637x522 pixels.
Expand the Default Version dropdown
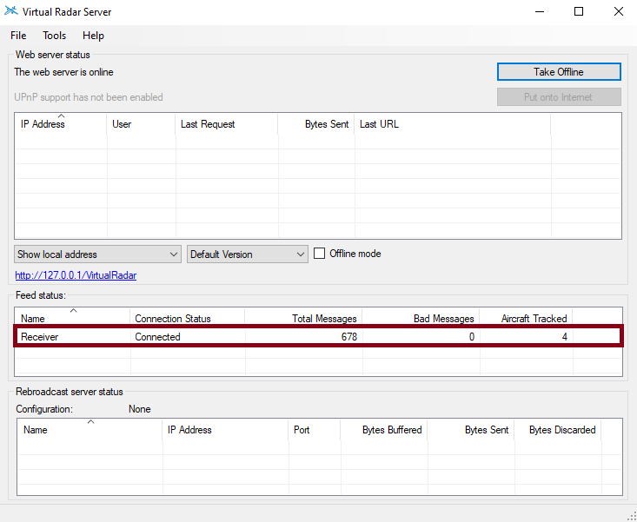[248, 254]
